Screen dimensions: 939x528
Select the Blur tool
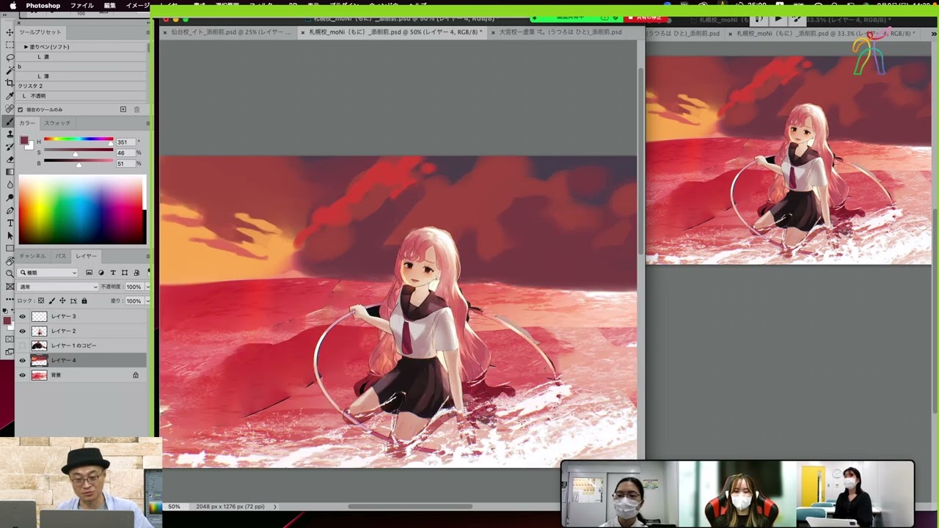pyautogui.click(x=10, y=185)
